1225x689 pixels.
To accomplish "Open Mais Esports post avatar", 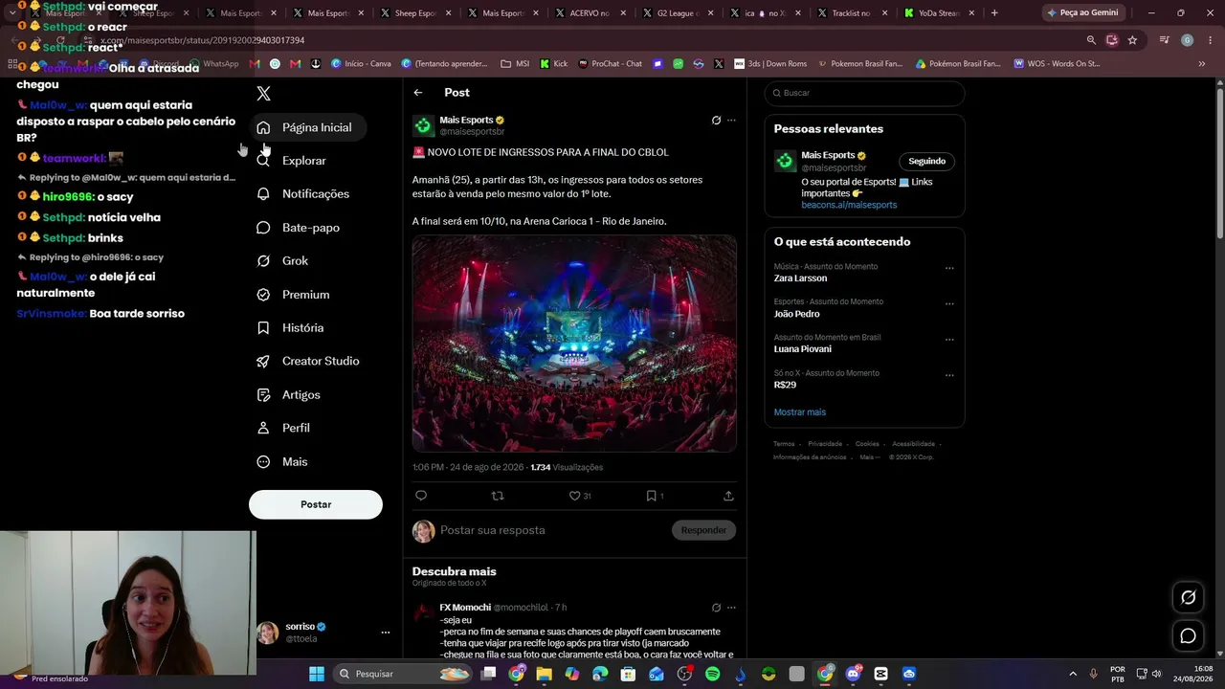I will point(423,126).
